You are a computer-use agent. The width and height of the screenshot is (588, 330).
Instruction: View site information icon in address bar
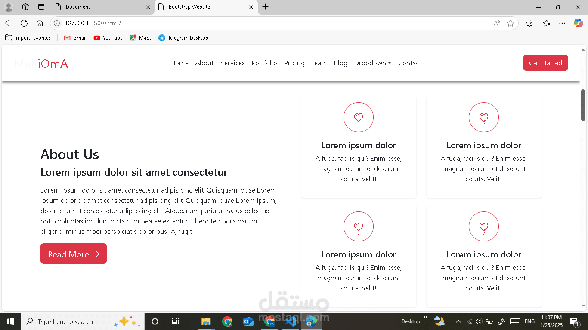pyautogui.click(x=57, y=23)
